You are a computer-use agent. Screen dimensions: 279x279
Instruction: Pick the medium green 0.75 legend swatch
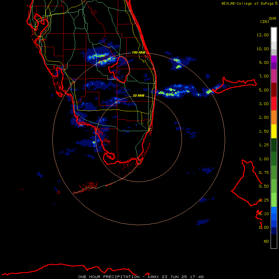[x=274, y=172]
